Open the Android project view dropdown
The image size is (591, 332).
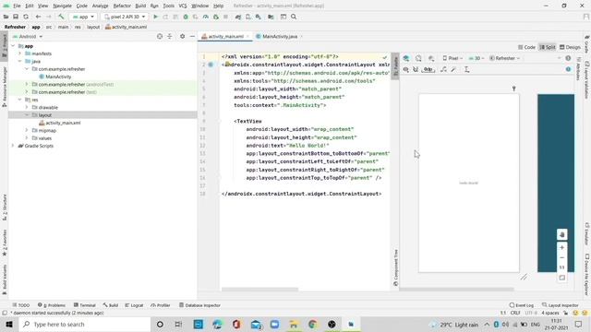[28, 37]
